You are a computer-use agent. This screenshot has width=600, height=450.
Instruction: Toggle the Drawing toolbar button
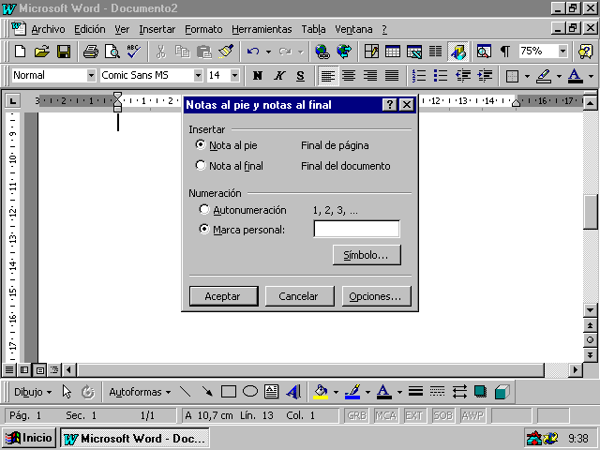(457, 52)
